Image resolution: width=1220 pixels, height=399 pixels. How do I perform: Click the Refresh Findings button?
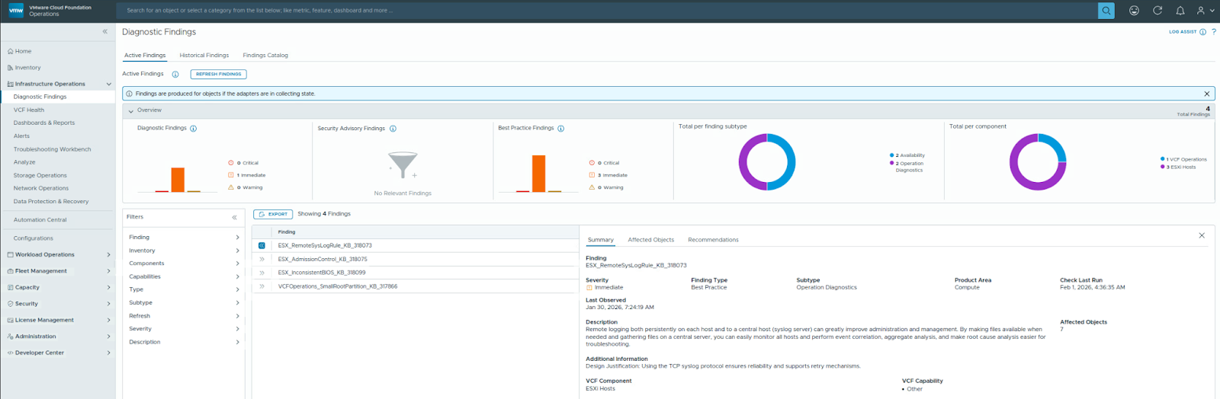pyautogui.click(x=219, y=74)
